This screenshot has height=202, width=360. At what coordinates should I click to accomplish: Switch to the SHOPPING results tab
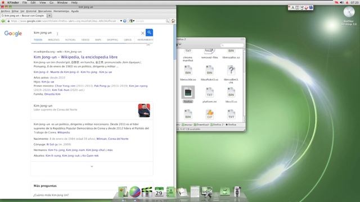coord(112,40)
